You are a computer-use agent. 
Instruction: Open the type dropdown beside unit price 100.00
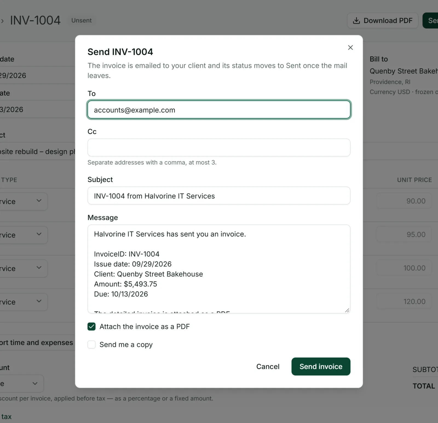[x=23, y=269]
